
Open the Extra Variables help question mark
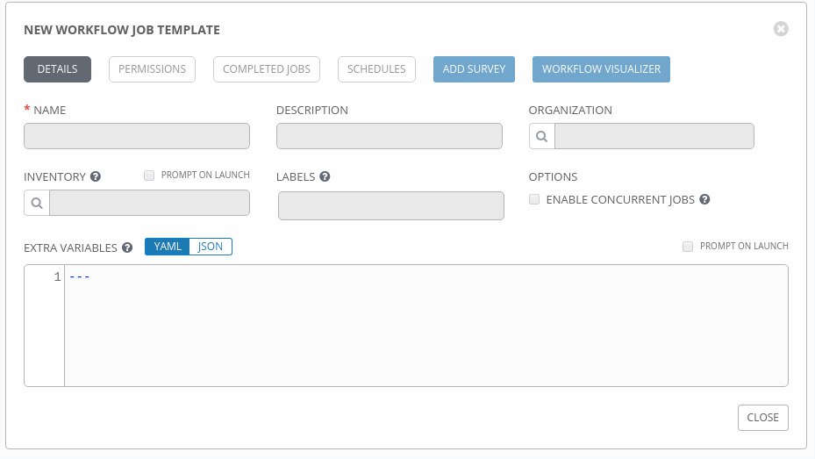[x=127, y=247]
